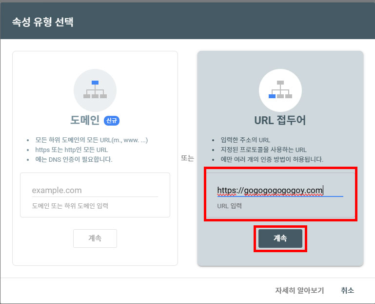Click the label 도메인 또는 하위 도메인 입력

(x=70, y=206)
